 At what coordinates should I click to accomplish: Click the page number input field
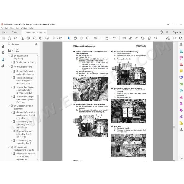pos(54,38)
